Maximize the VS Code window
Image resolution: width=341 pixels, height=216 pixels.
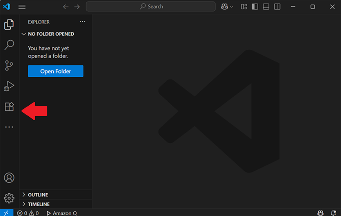coord(313,7)
